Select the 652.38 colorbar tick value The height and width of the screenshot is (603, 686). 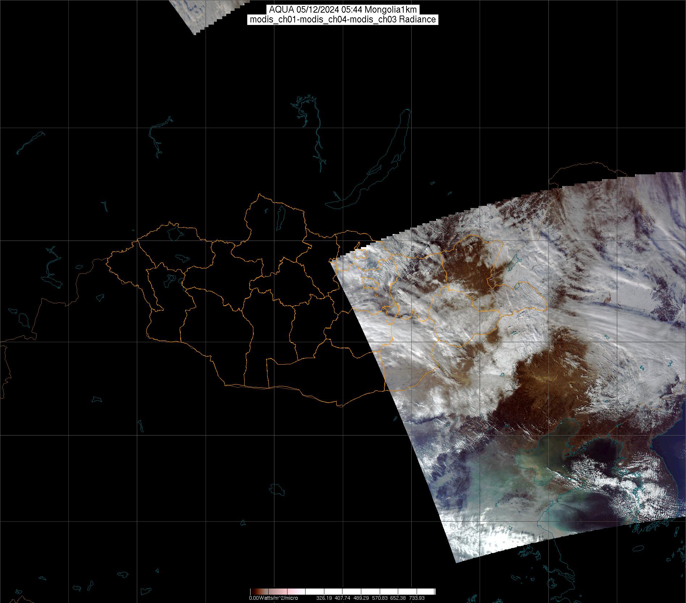[x=398, y=598]
